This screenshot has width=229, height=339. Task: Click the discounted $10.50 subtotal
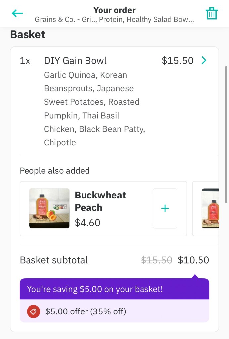(193, 260)
